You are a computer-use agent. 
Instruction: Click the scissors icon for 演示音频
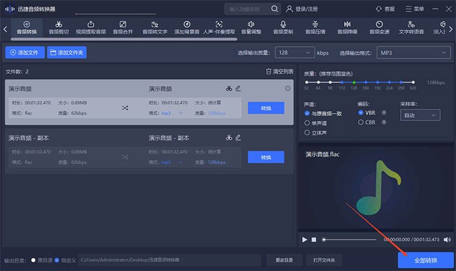coord(229,88)
